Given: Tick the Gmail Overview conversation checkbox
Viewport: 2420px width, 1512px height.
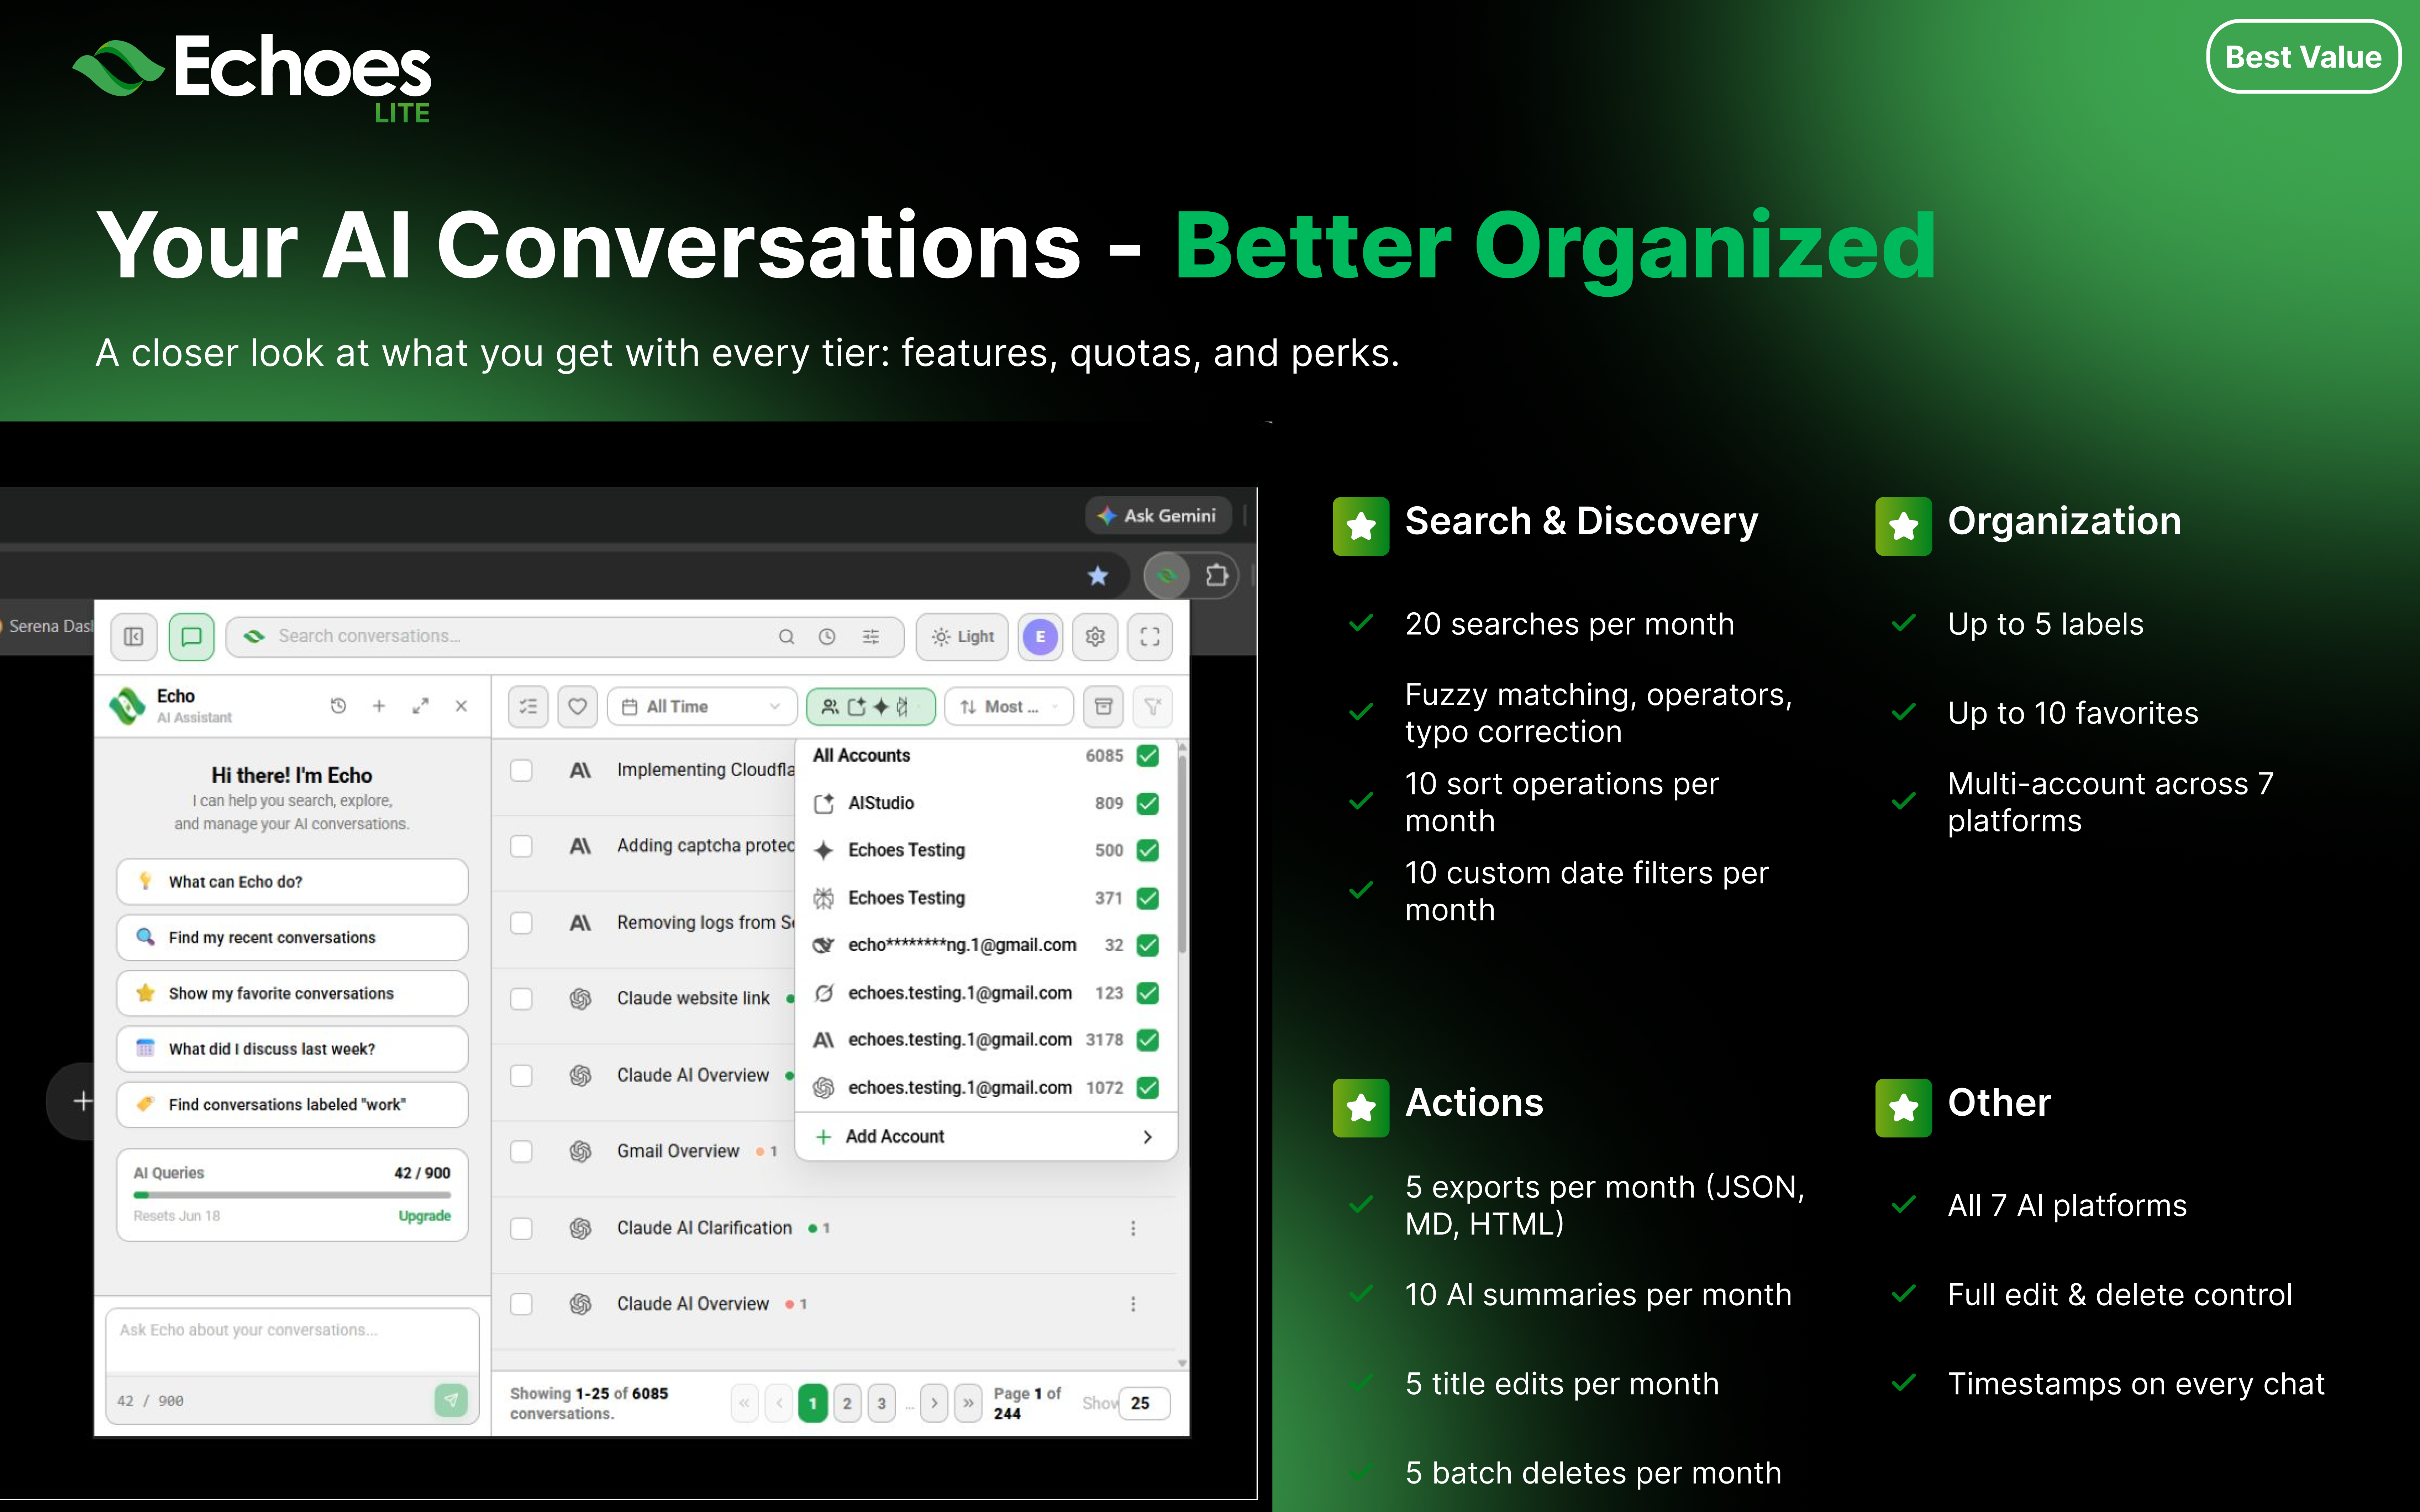Looking at the screenshot, I should 521,1152.
